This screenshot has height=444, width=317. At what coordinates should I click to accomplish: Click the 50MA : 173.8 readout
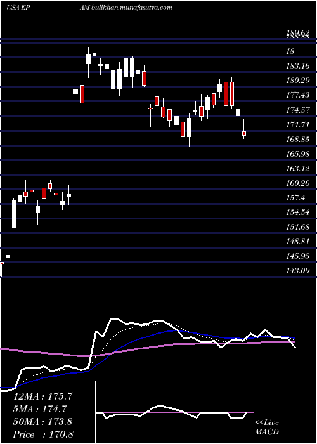click(x=43, y=422)
